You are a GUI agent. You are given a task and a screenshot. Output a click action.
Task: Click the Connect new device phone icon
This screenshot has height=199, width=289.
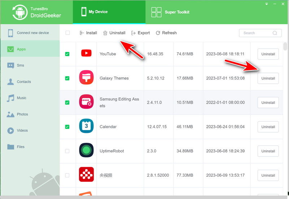[10, 33]
